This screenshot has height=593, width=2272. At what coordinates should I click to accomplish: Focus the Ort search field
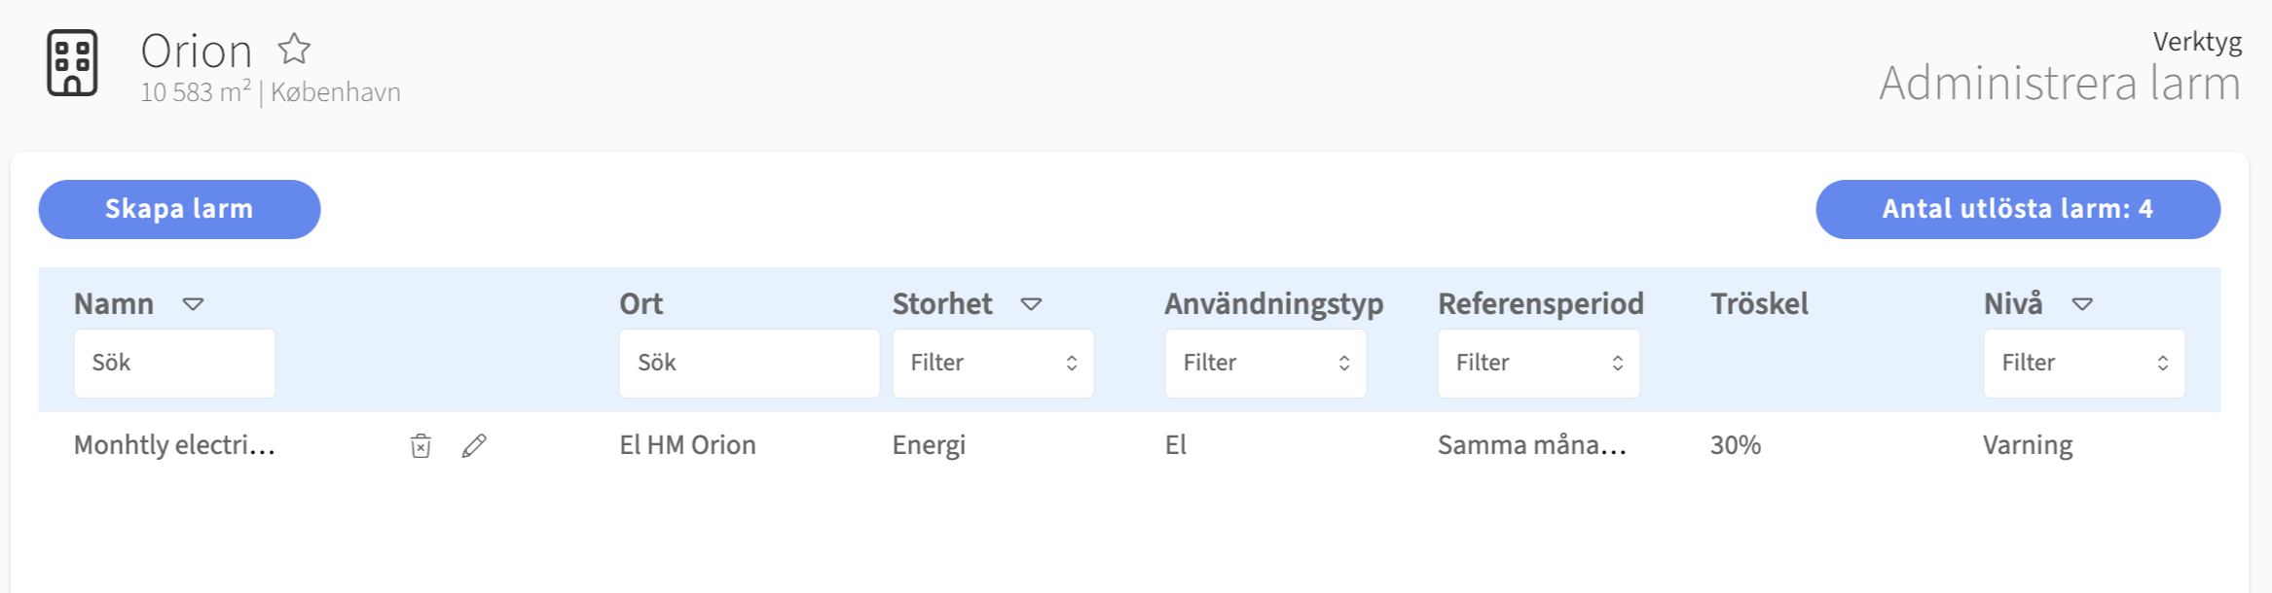click(750, 363)
